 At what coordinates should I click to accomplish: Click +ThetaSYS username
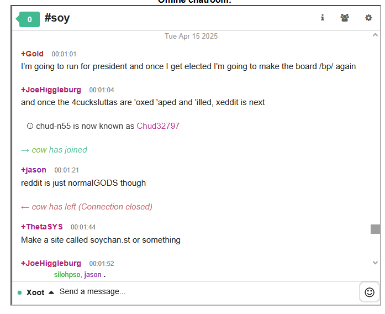click(x=42, y=227)
